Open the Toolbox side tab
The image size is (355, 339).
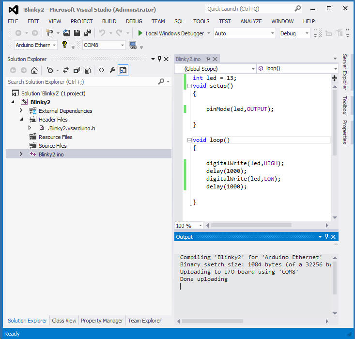pyautogui.click(x=344, y=105)
